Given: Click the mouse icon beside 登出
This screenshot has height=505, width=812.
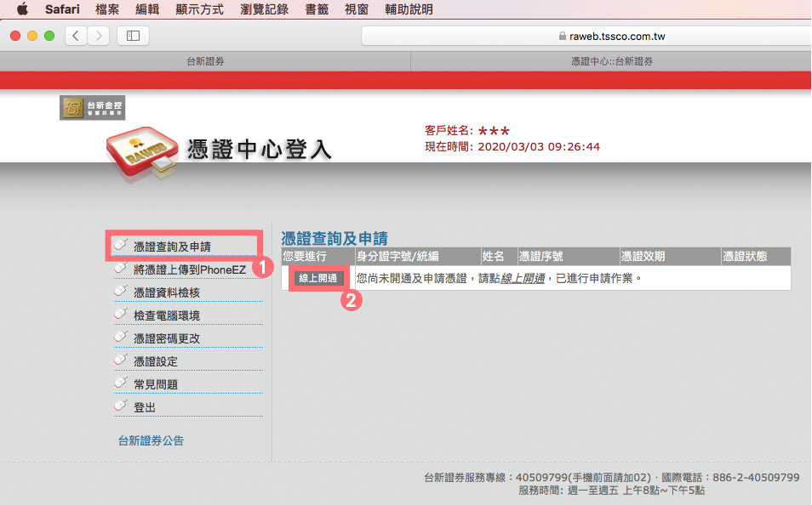Looking at the screenshot, I should (121, 405).
